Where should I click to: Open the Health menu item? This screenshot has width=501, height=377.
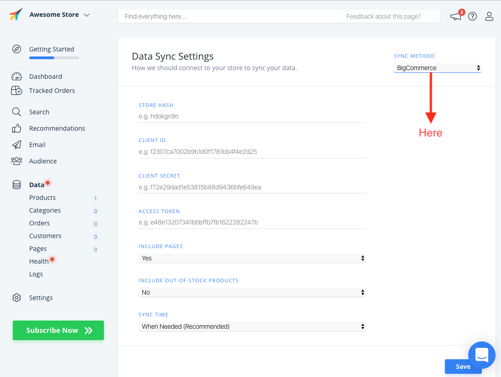pos(39,261)
